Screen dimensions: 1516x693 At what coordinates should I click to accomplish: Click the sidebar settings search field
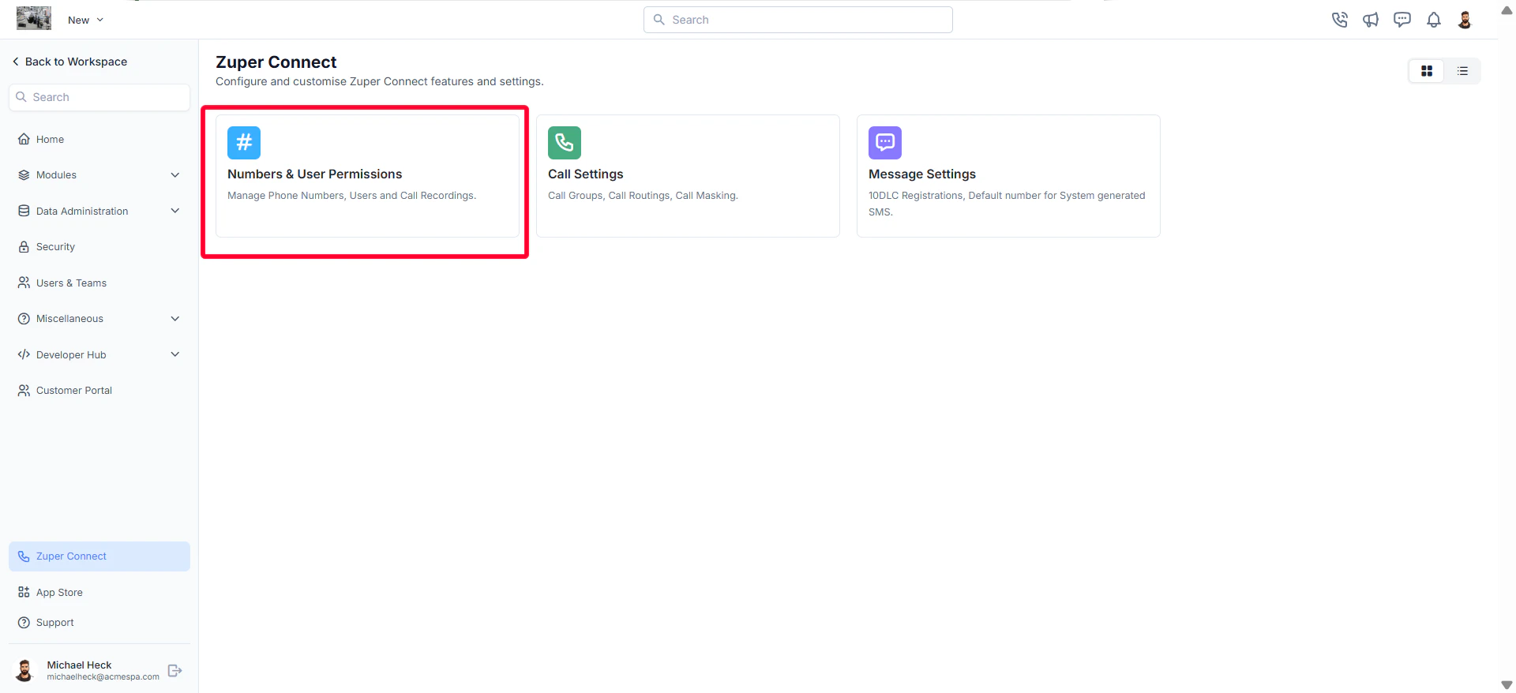pyautogui.click(x=99, y=97)
